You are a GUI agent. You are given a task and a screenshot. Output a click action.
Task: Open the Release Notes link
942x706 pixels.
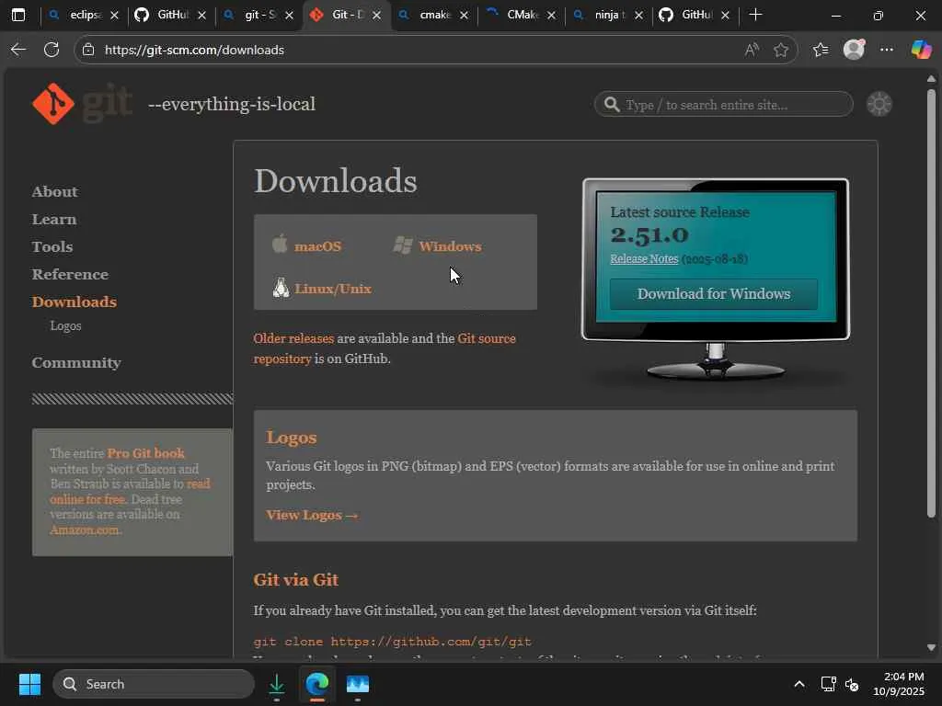644,258
